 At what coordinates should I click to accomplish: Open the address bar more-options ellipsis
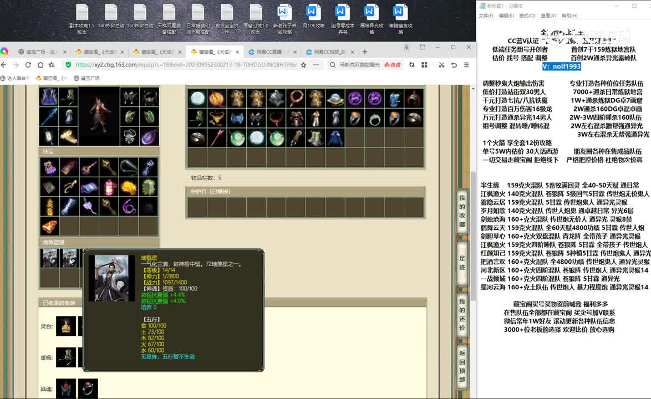click(316, 65)
